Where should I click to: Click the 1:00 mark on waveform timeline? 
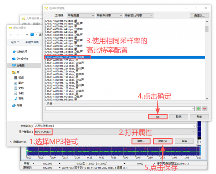[x=174, y=157]
